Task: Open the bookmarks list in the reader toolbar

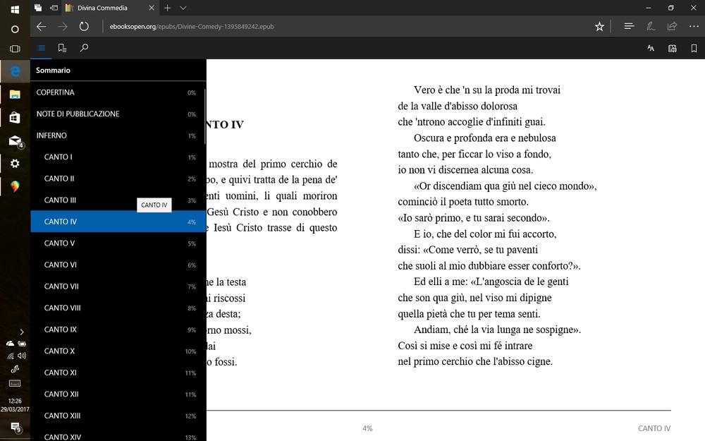Action: click(x=62, y=48)
